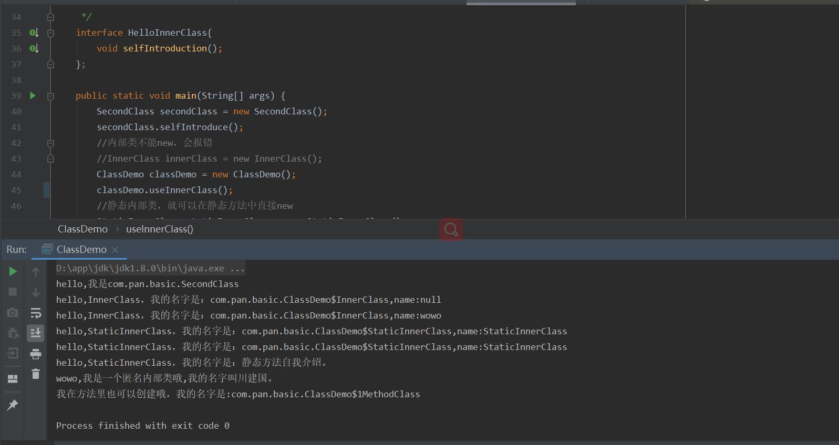The image size is (839, 445).
Task: Rerun ClassDemo with the green play icon
Action: tap(13, 271)
